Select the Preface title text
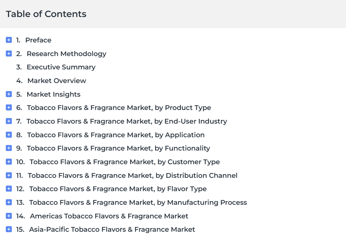The height and width of the screenshot is (237, 346). click(x=38, y=40)
